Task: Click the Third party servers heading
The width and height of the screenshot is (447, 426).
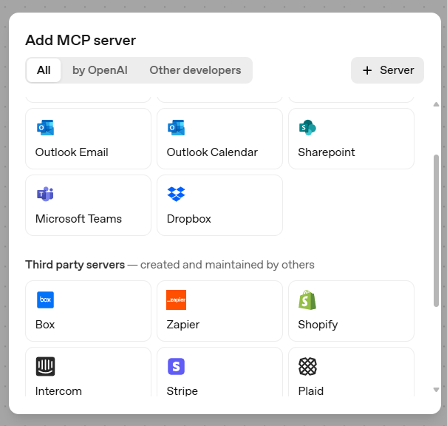Action: point(75,265)
